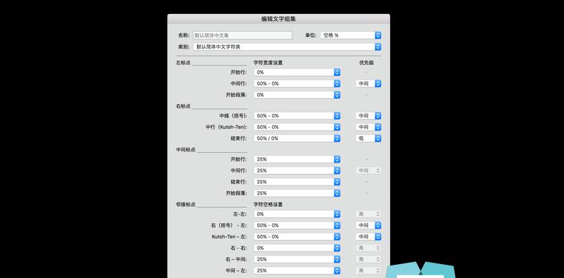Open 右 – 中间 spacing dropdown
This screenshot has height=278, width=564.
coord(297,259)
